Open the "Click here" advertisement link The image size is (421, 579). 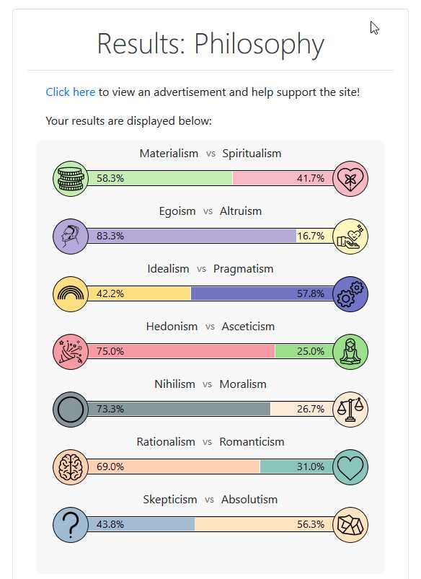[x=70, y=92]
